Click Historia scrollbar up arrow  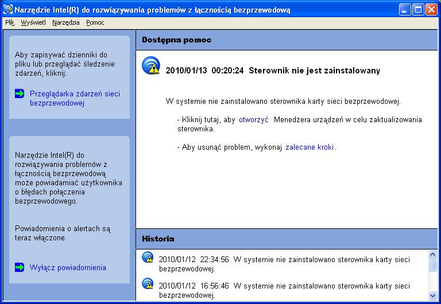[x=432, y=255]
